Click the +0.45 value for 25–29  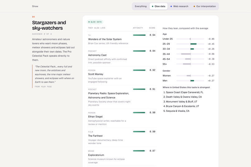[x=211, y=44]
